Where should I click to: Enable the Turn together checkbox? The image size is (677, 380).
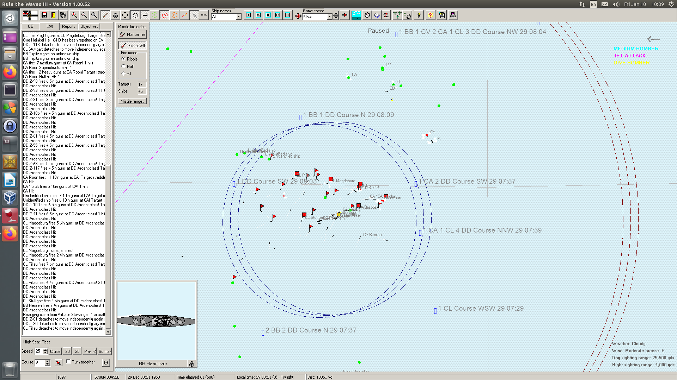pyautogui.click(x=68, y=362)
